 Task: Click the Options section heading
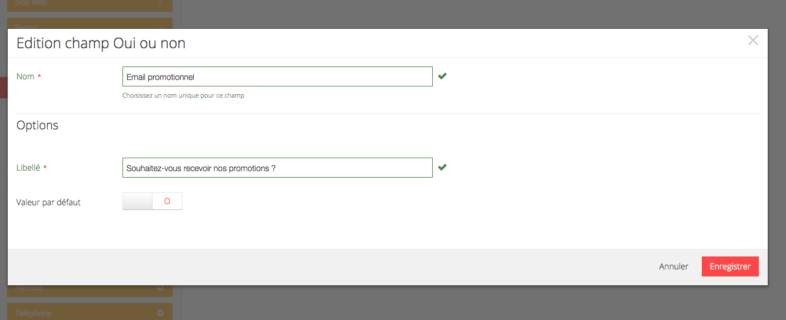[38, 125]
